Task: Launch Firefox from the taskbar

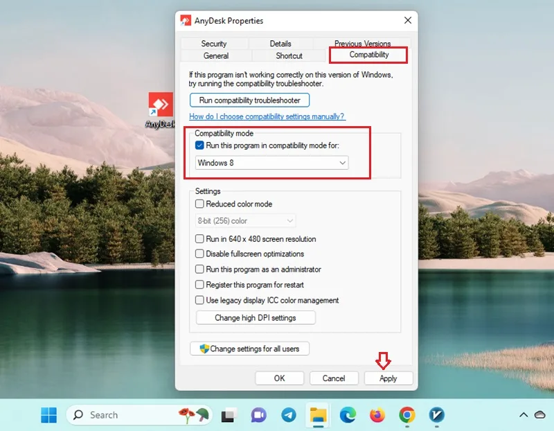Action: [377, 415]
